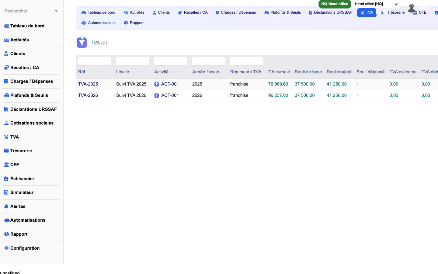Switch to the Plafonds & Seuils top tab
Screen dimensions: 438x274
(x=283, y=12)
